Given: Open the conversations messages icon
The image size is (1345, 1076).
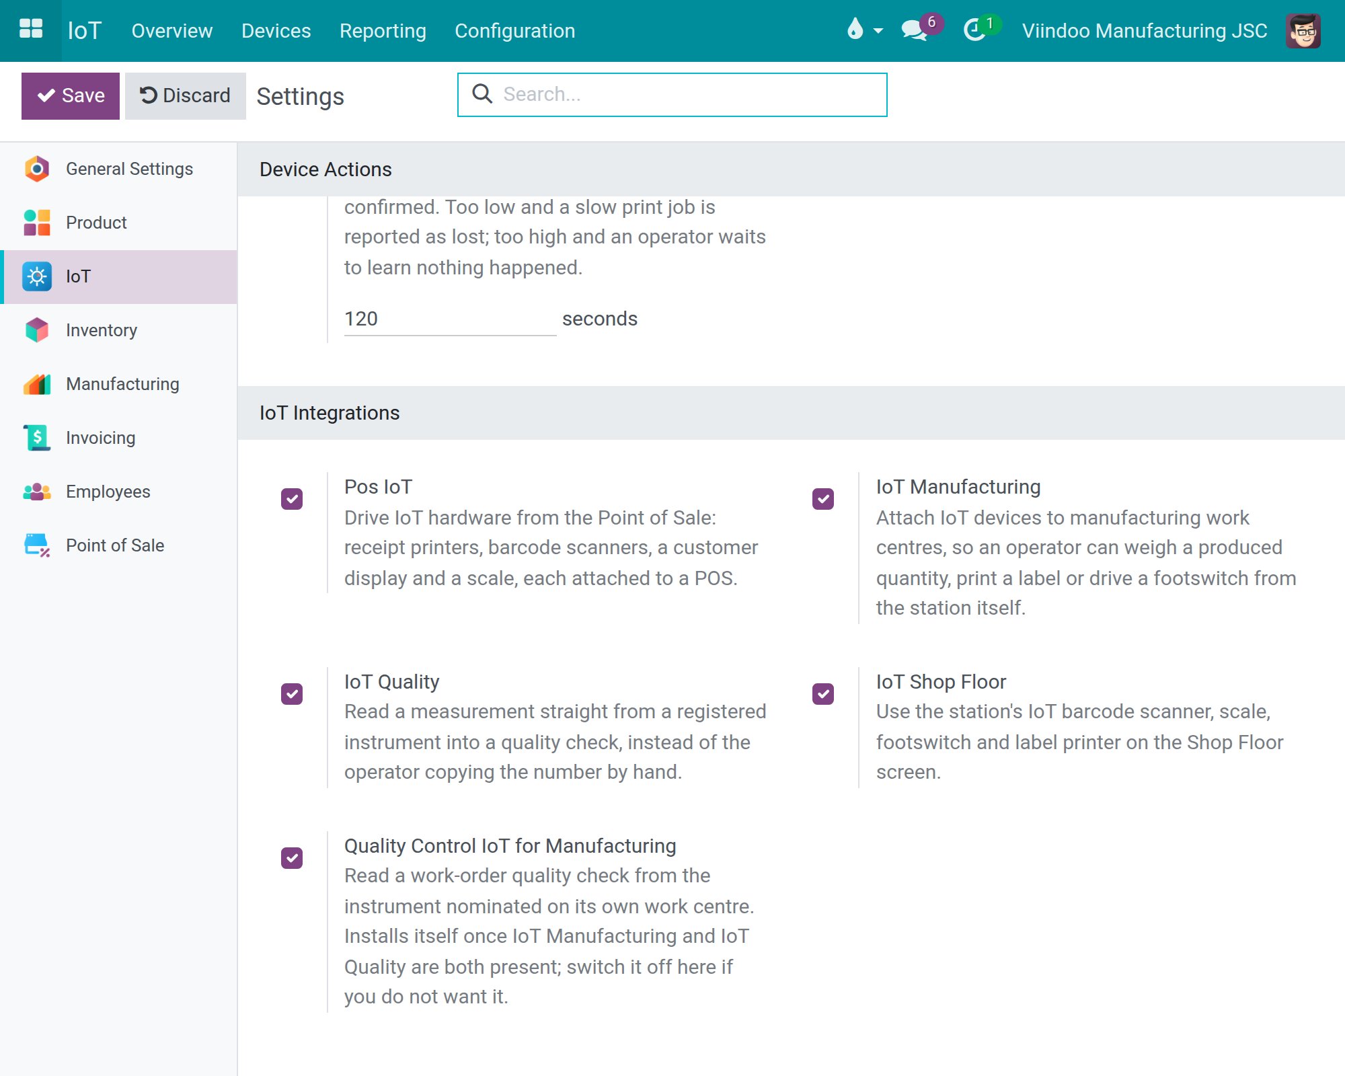Looking at the screenshot, I should click(914, 30).
